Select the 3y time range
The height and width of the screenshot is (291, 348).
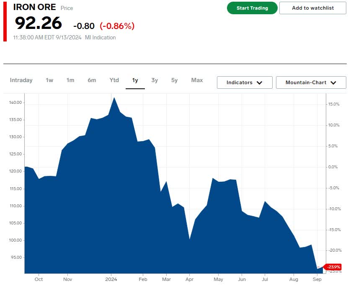[x=155, y=80]
